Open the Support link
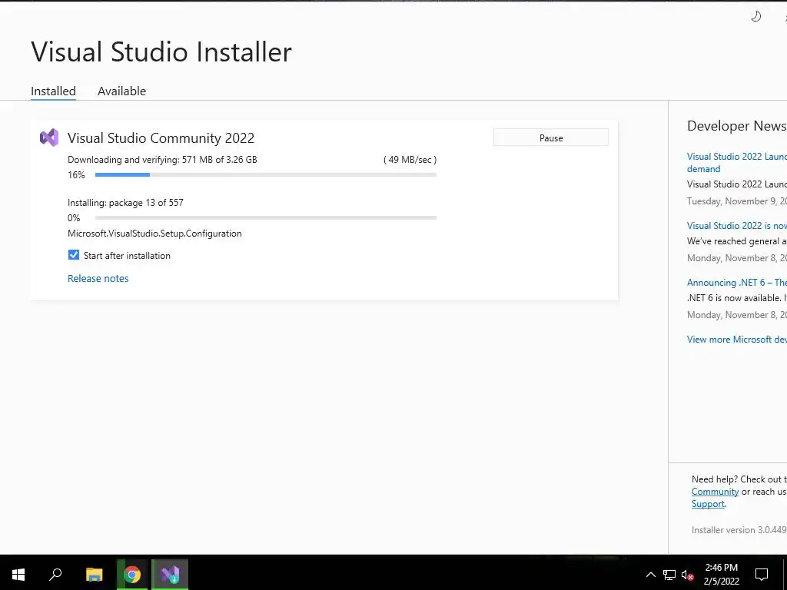This screenshot has width=787, height=590. 708,504
